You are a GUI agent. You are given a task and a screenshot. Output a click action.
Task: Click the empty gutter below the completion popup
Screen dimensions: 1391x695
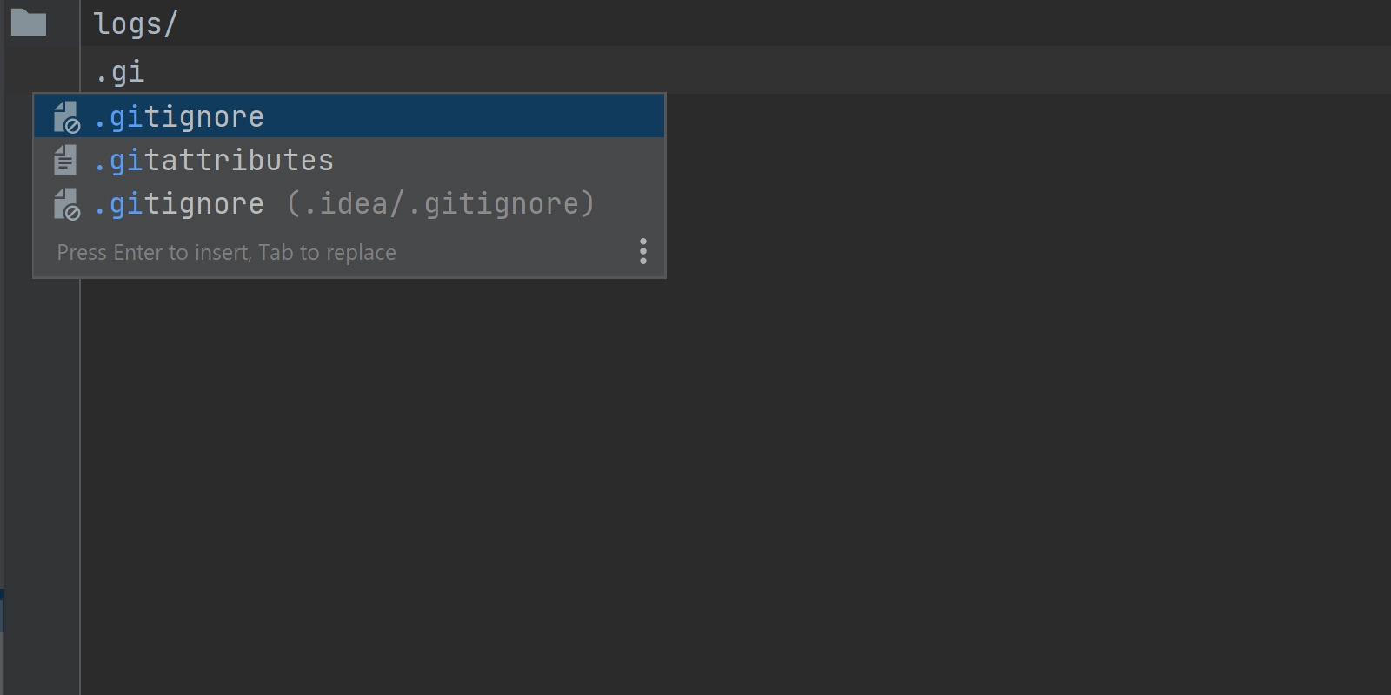point(42,486)
